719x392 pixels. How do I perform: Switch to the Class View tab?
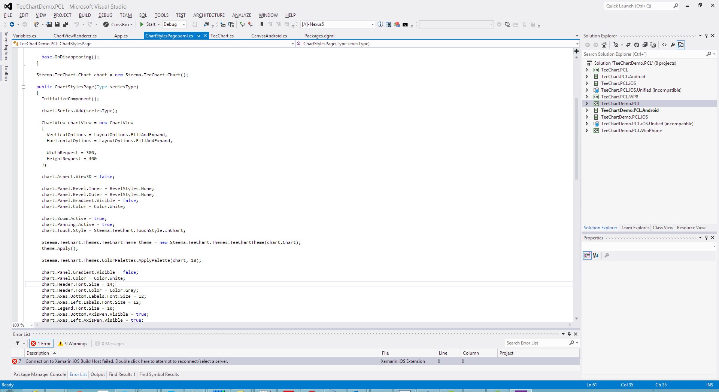pos(663,228)
